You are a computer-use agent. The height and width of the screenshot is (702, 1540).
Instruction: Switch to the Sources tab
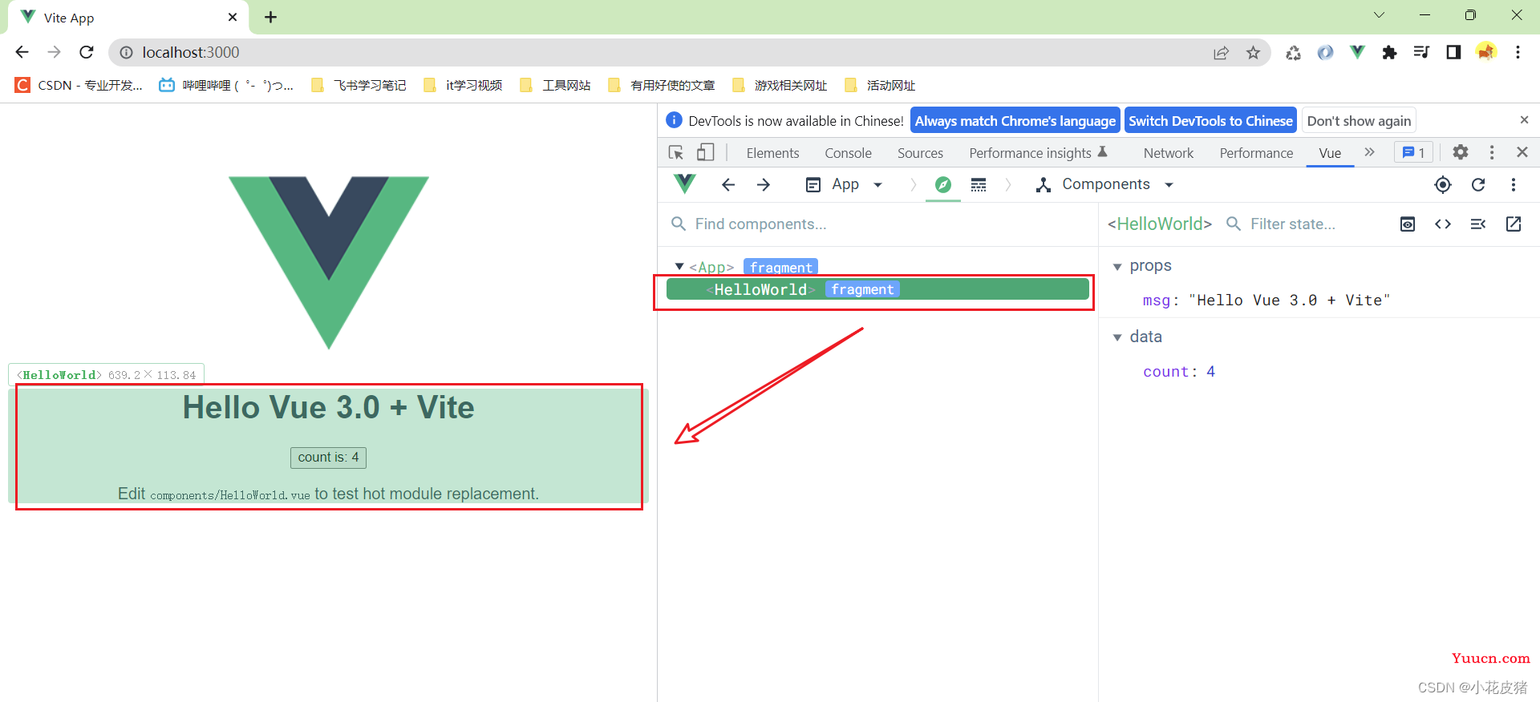[x=920, y=153]
